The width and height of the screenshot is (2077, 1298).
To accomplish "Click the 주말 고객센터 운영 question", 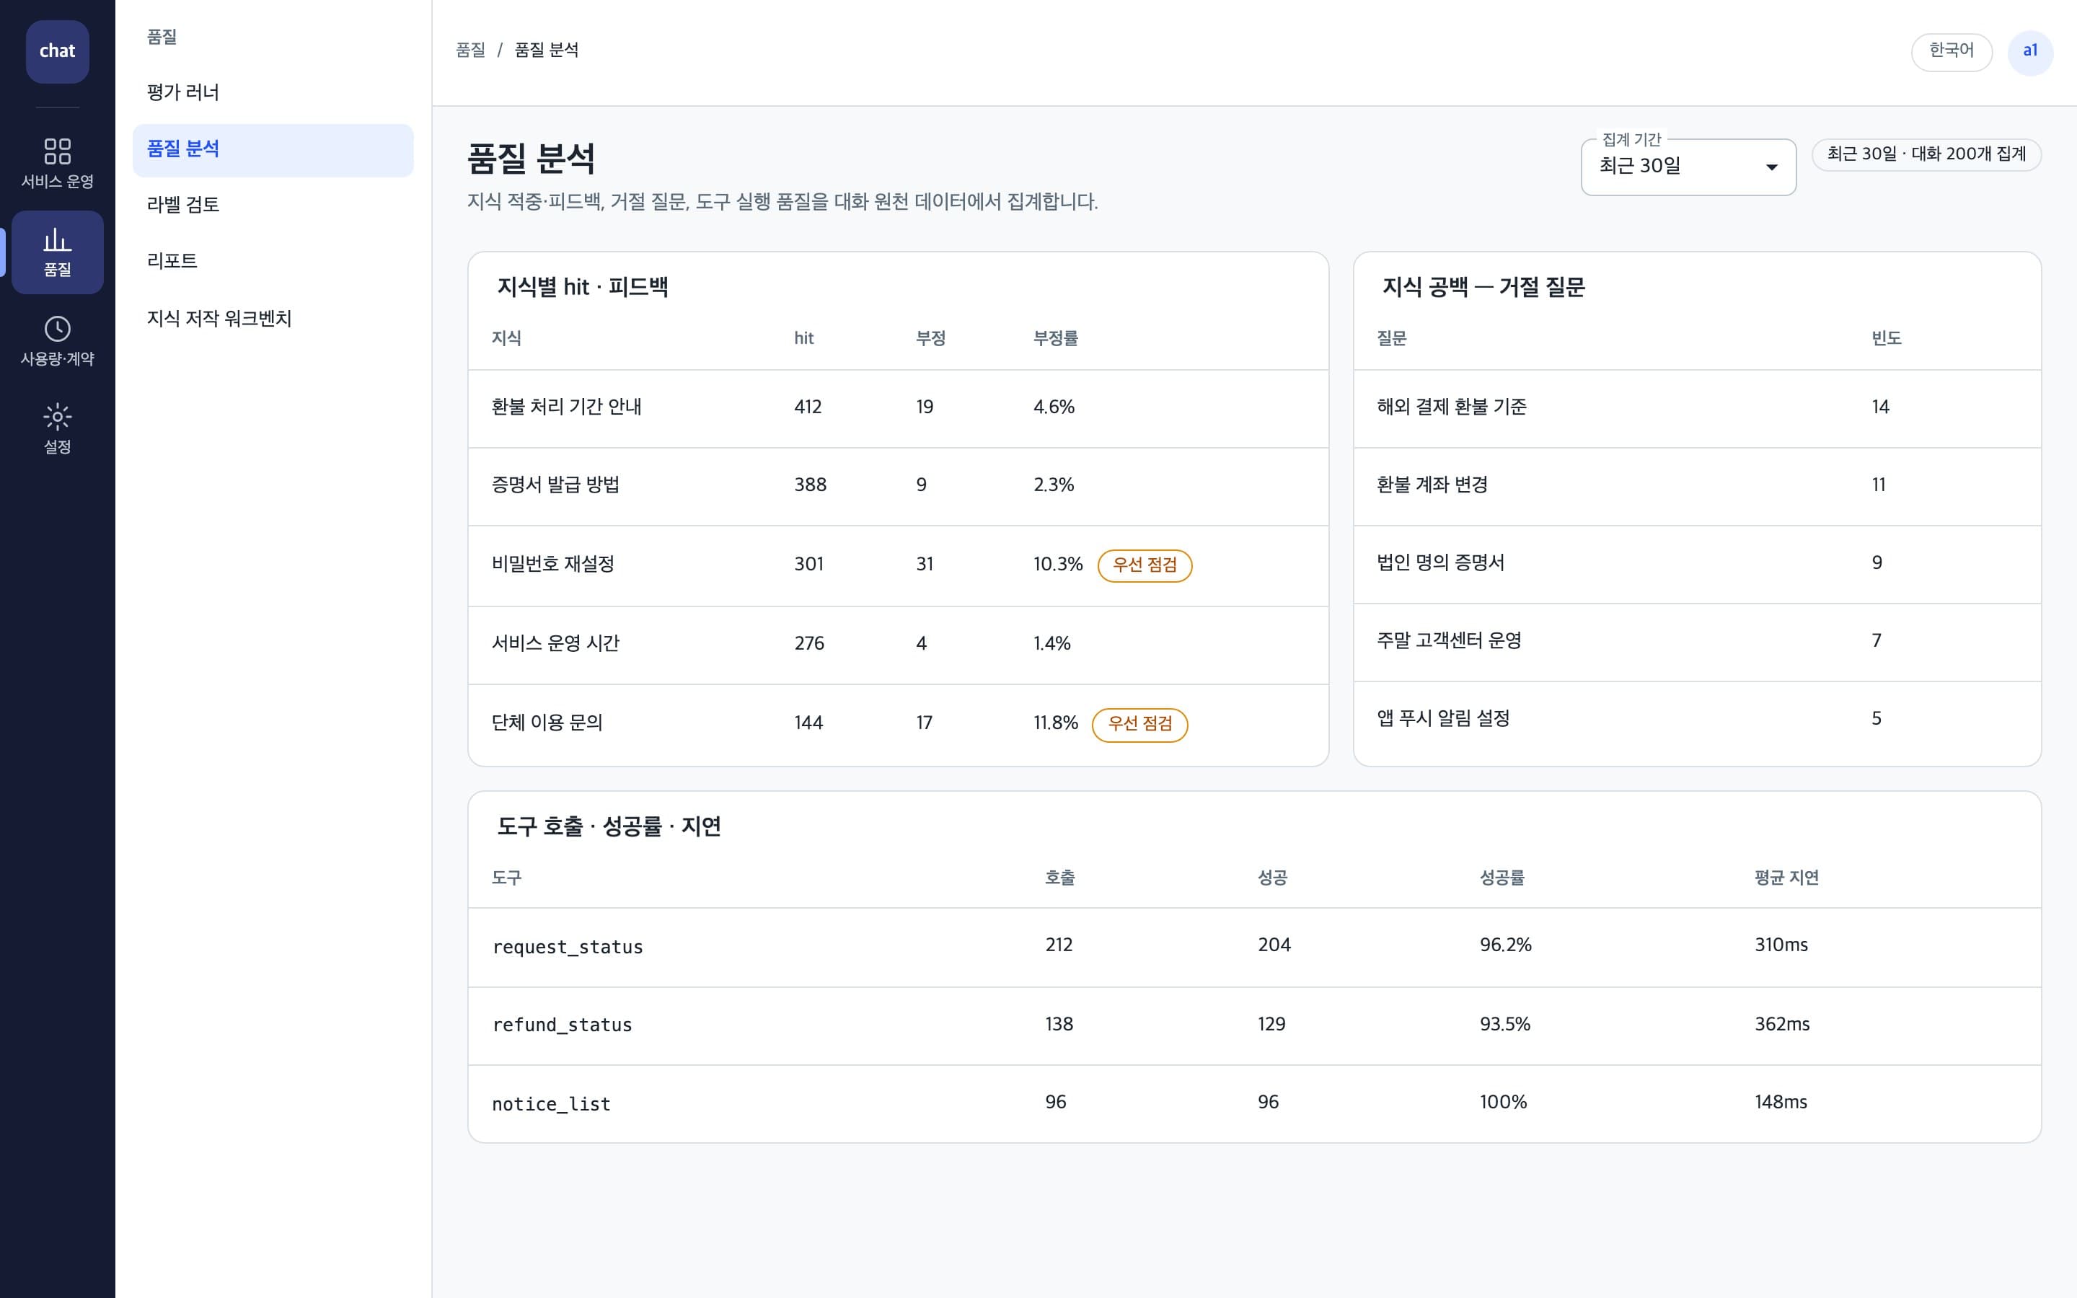I will [1449, 641].
